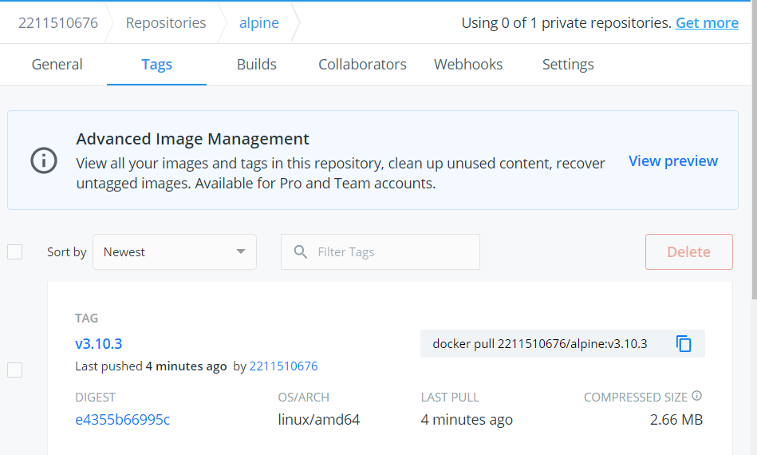
Task: Open the repository Settings tab
Action: (568, 65)
